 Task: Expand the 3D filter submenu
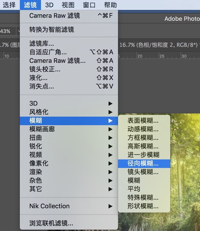[x=69, y=103]
